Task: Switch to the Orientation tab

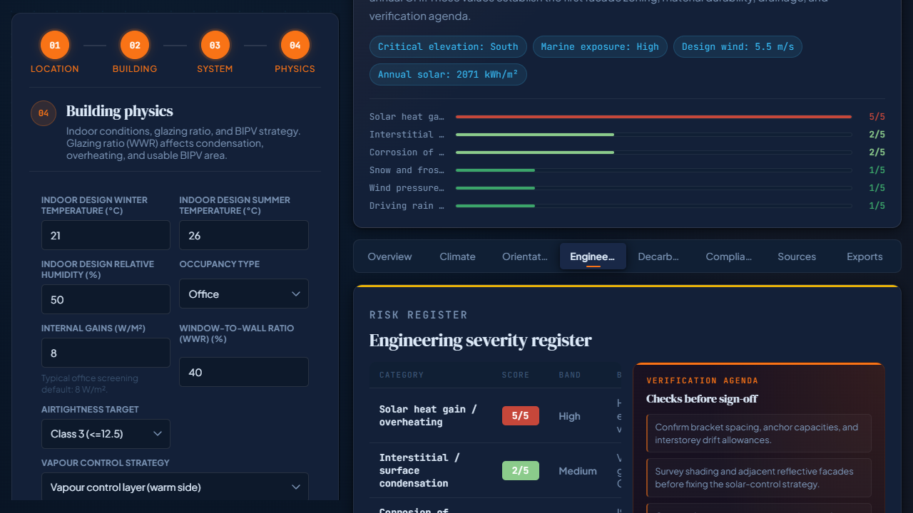Action: tap(525, 256)
